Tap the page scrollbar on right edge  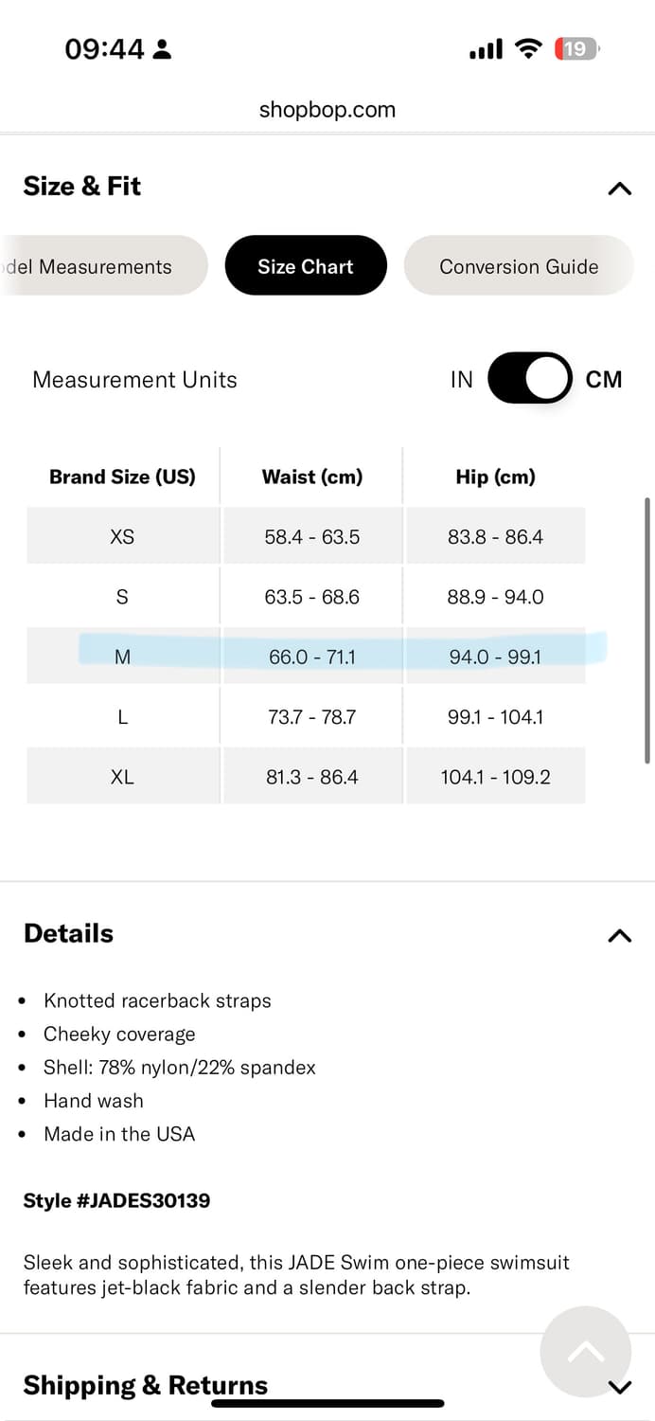click(647, 630)
